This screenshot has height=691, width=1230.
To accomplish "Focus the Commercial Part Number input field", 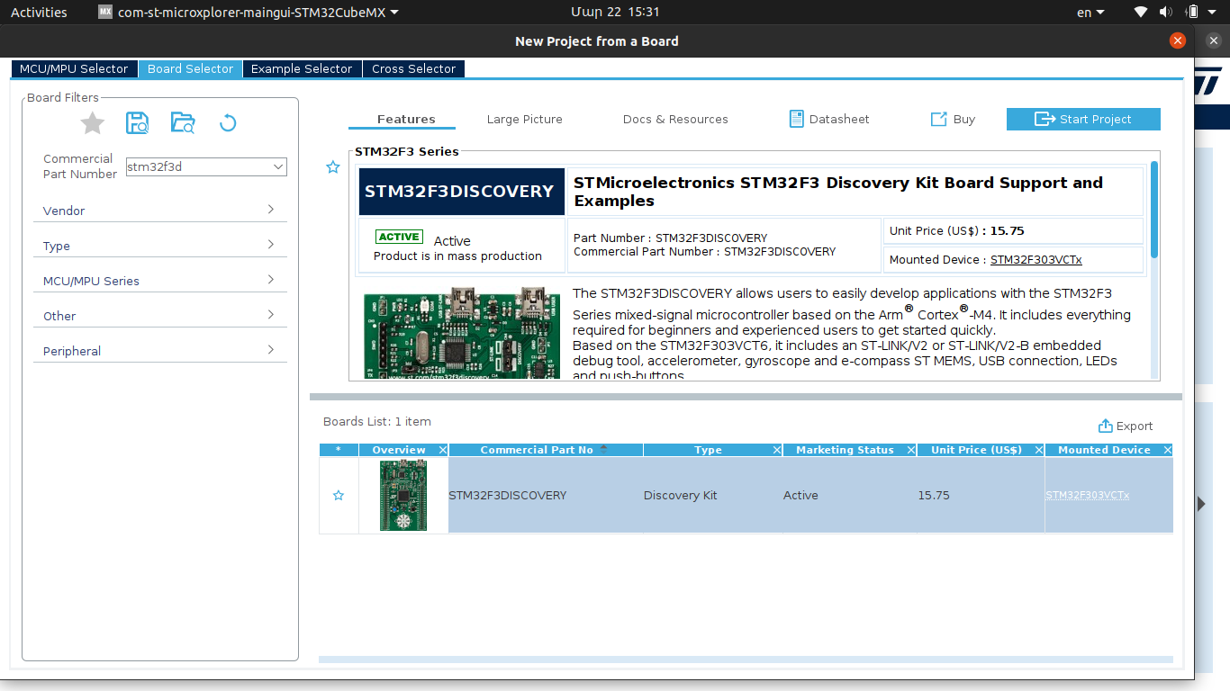I will 199,166.
